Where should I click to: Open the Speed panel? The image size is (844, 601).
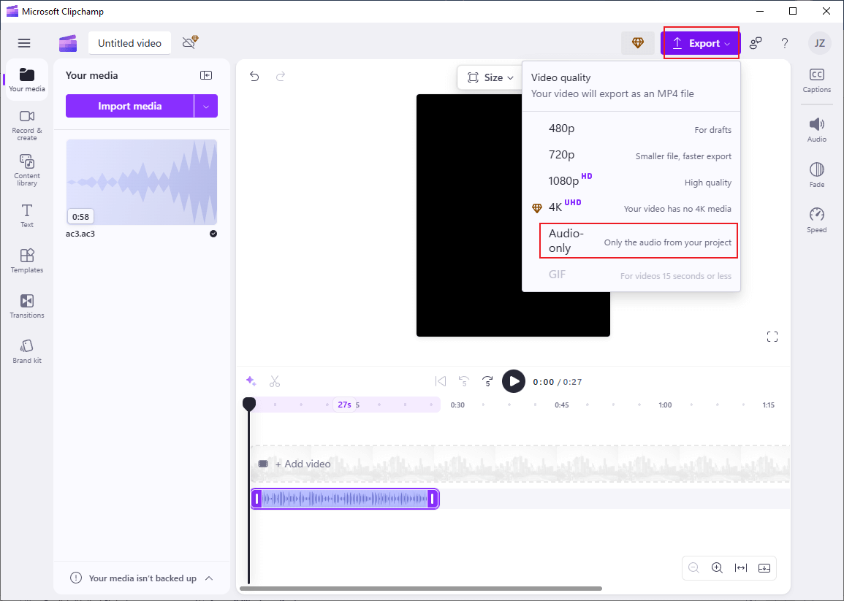816,220
